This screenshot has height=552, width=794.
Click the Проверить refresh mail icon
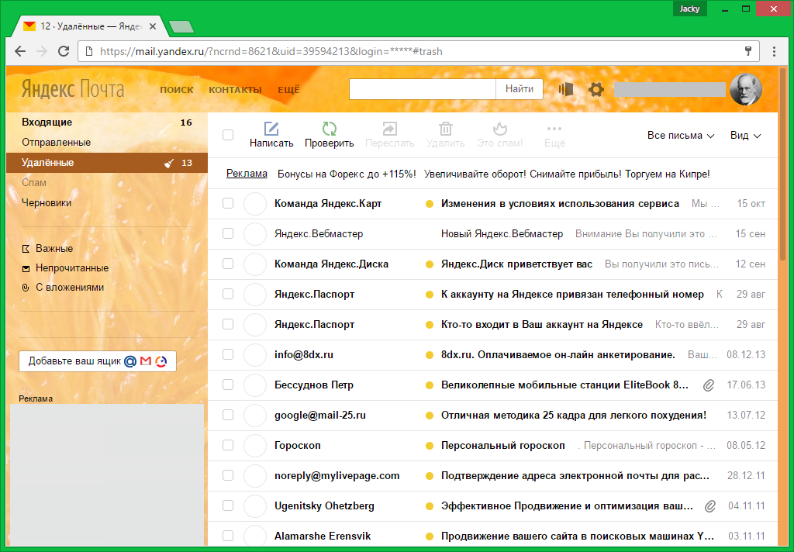(x=329, y=129)
